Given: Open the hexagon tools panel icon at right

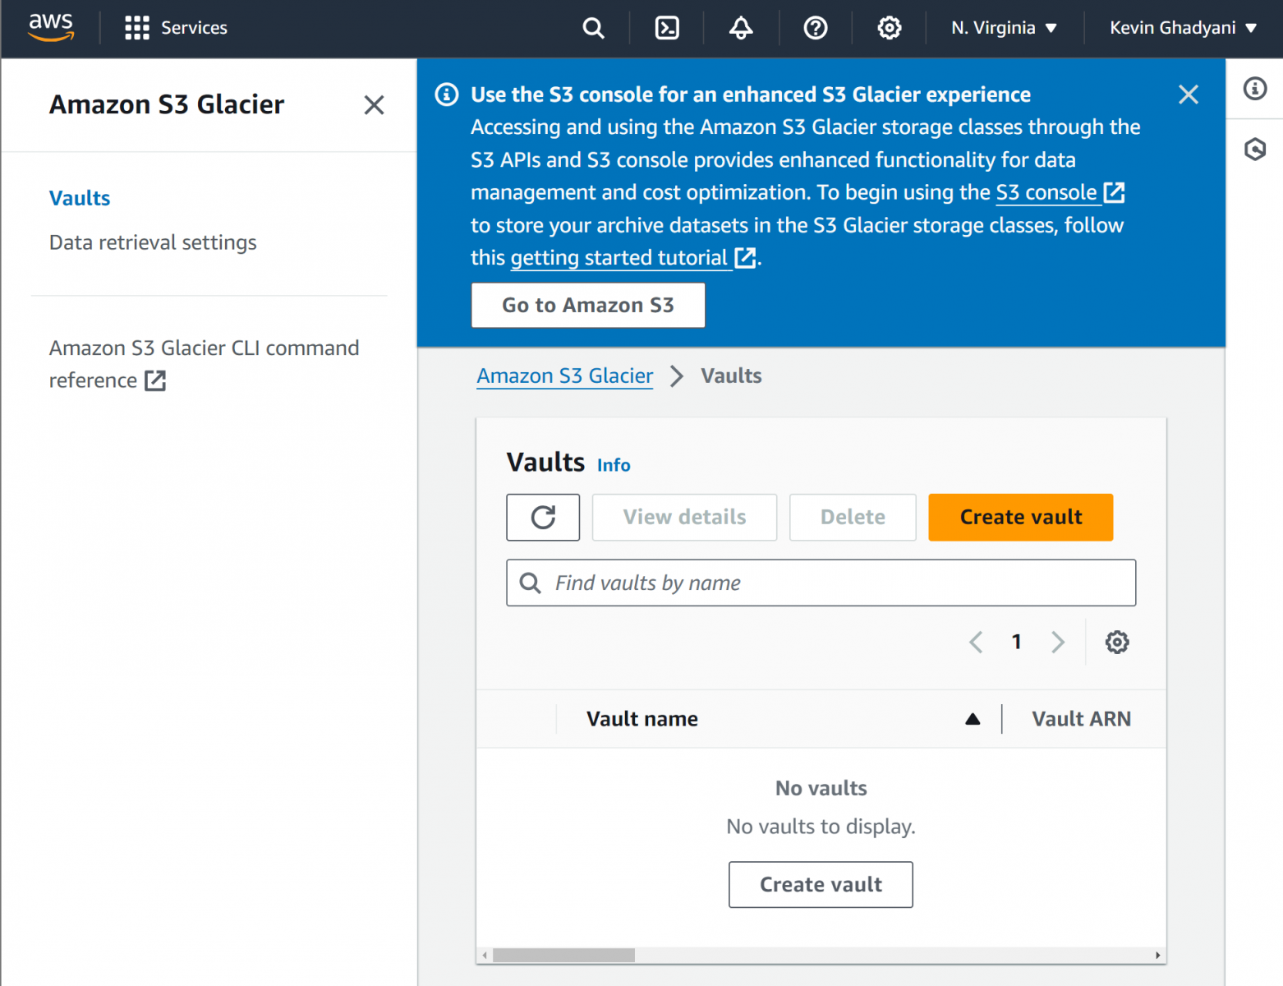Looking at the screenshot, I should (x=1254, y=149).
